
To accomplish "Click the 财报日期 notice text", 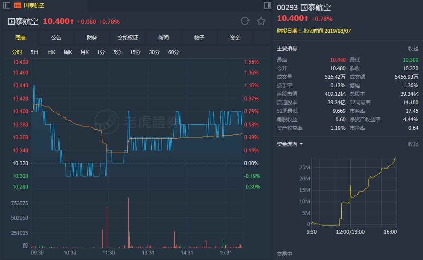I will tap(314, 31).
